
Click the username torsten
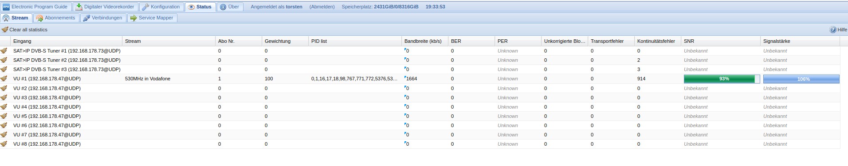[294, 7]
